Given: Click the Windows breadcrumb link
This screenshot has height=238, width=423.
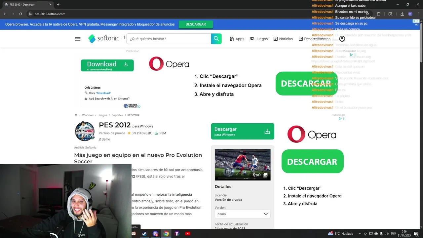Looking at the screenshot, I should tap(88, 115).
